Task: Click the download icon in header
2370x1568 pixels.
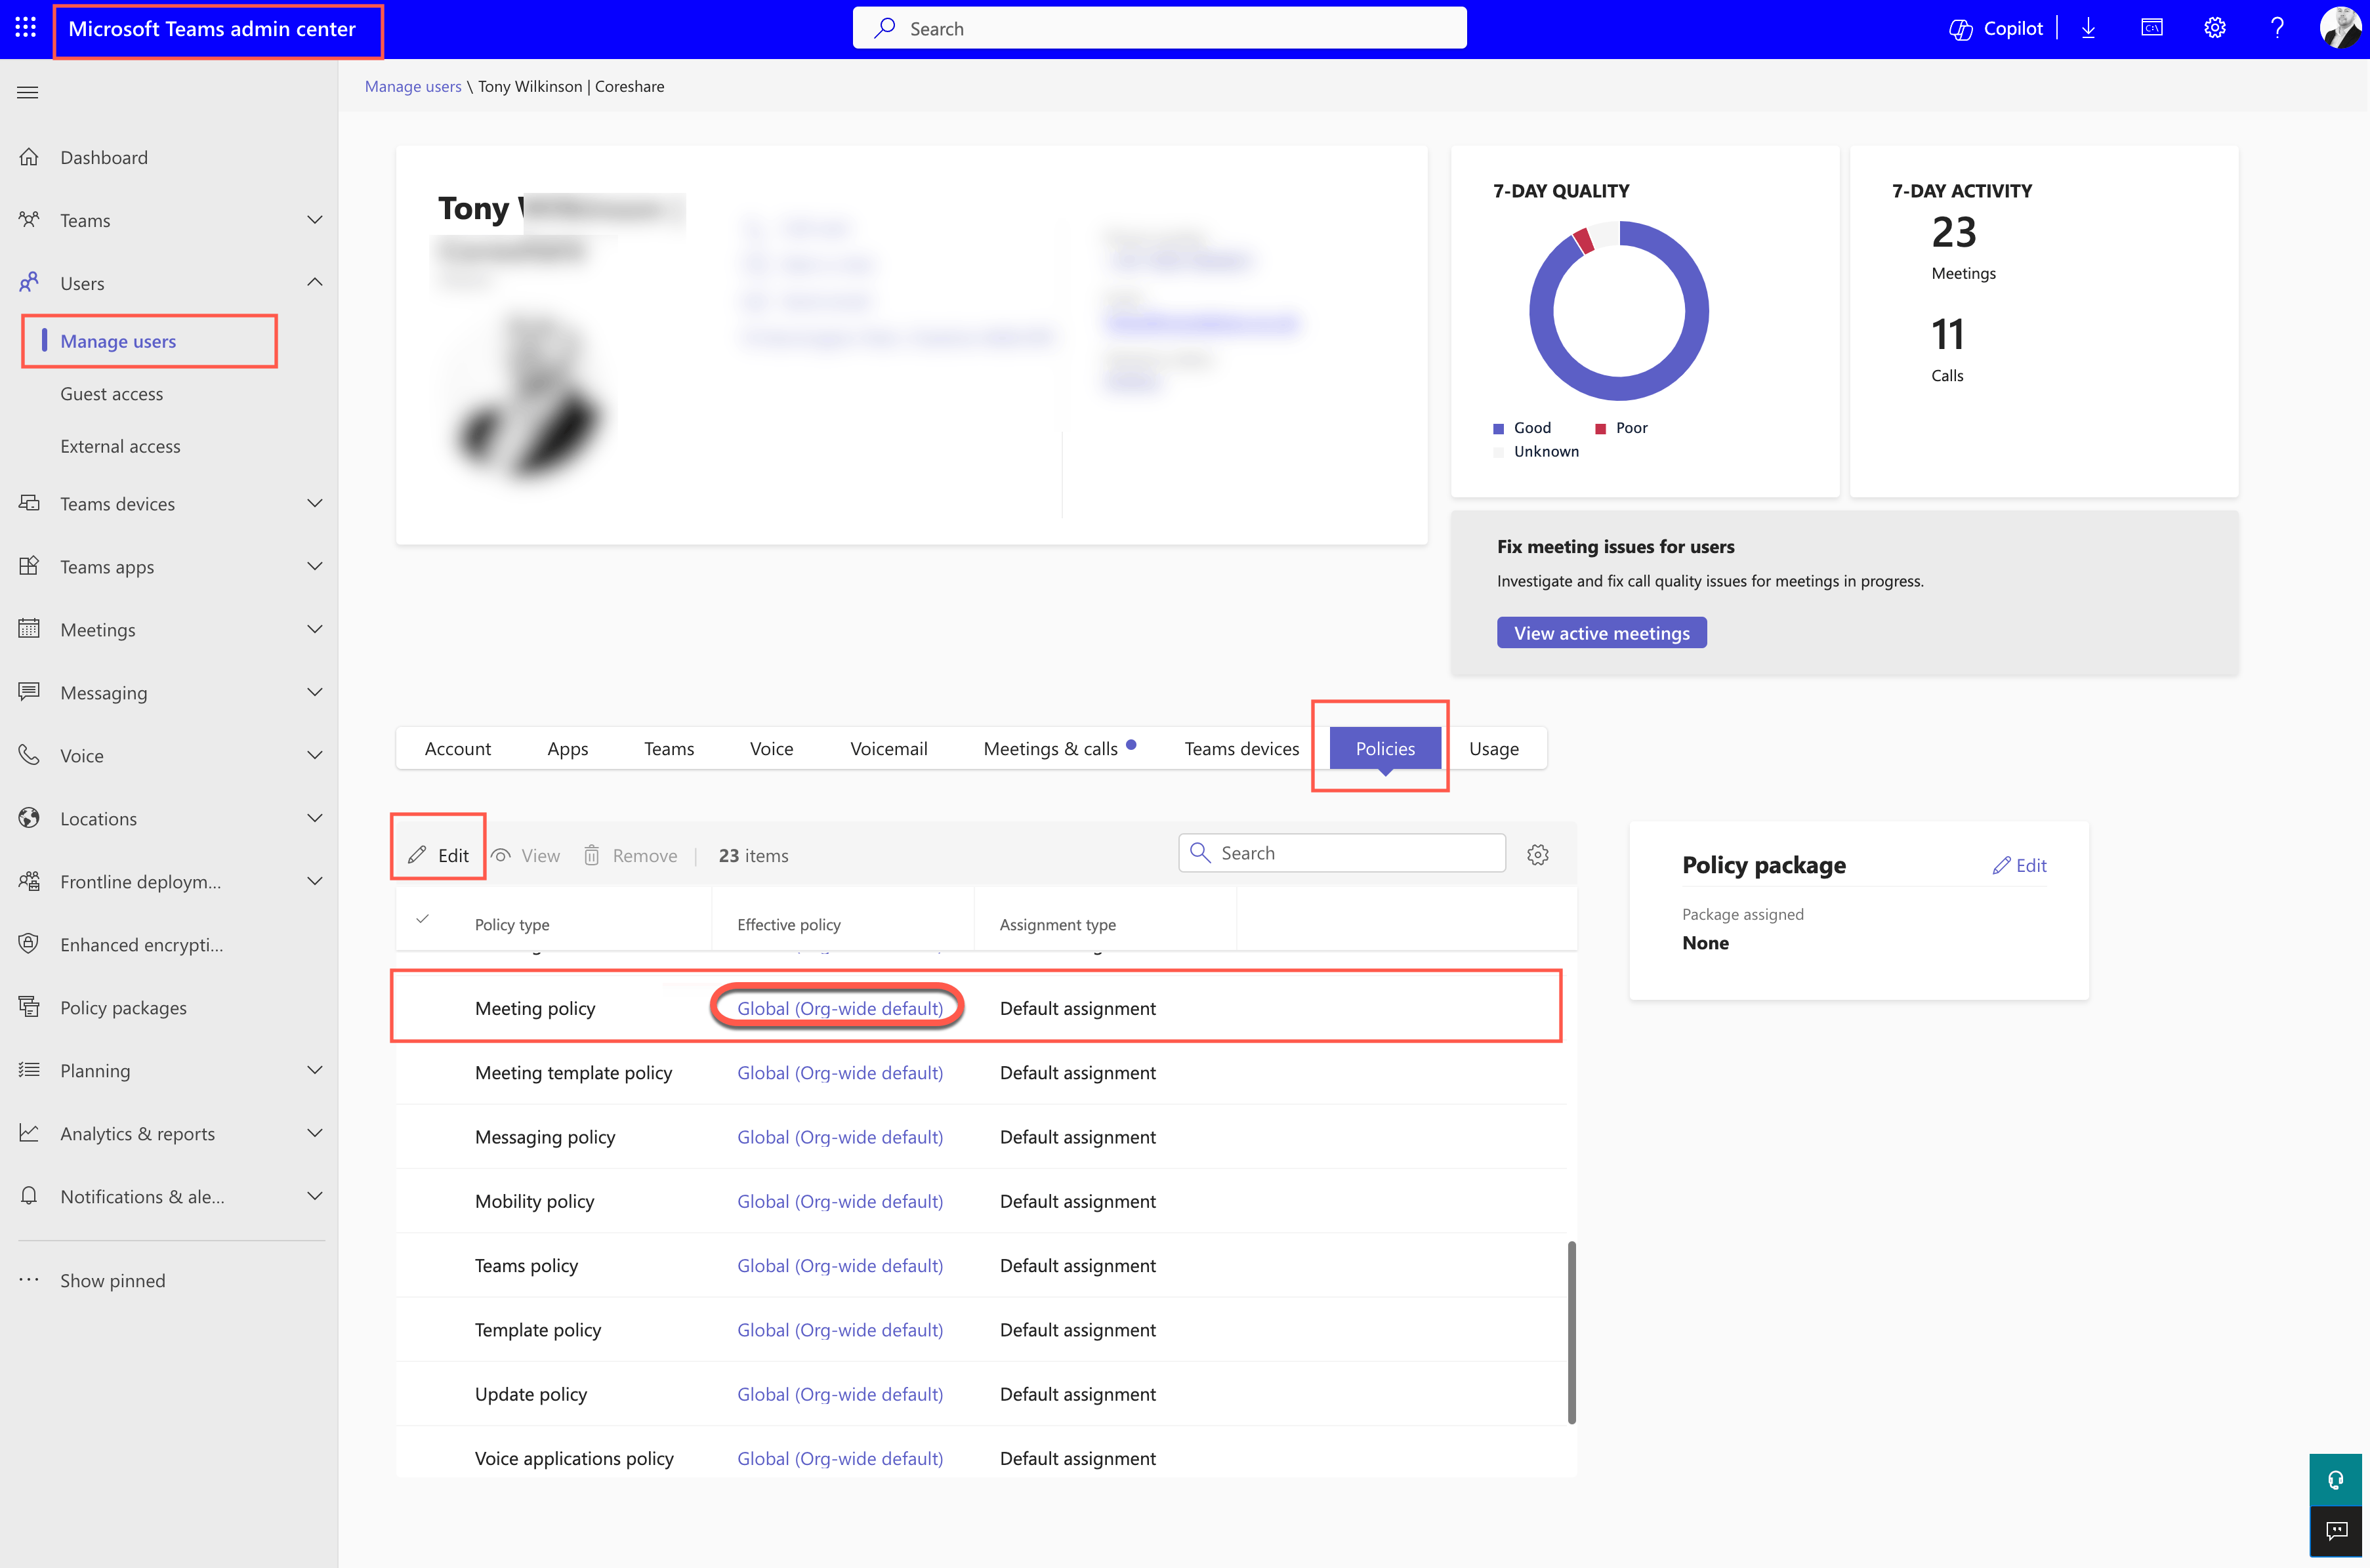Action: [2088, 28]
